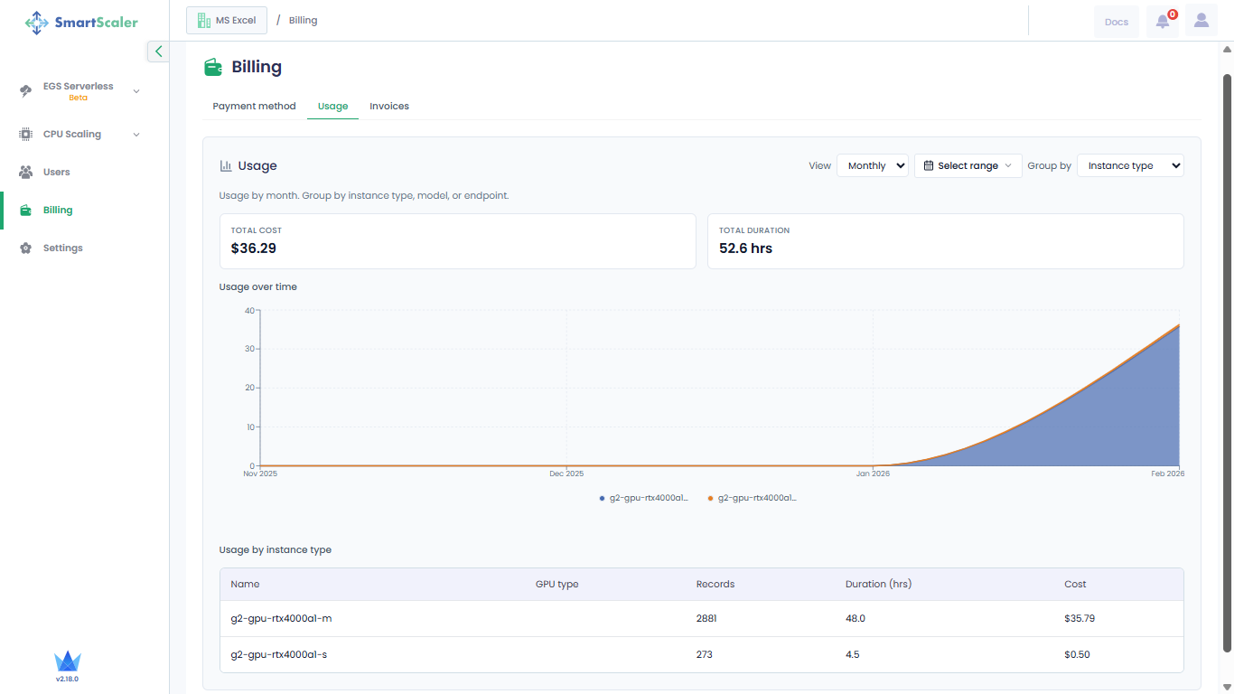This screenshot has height=694, width=1234.
Task: Open the Group by Instance type dropdown
Action: 1129,165
